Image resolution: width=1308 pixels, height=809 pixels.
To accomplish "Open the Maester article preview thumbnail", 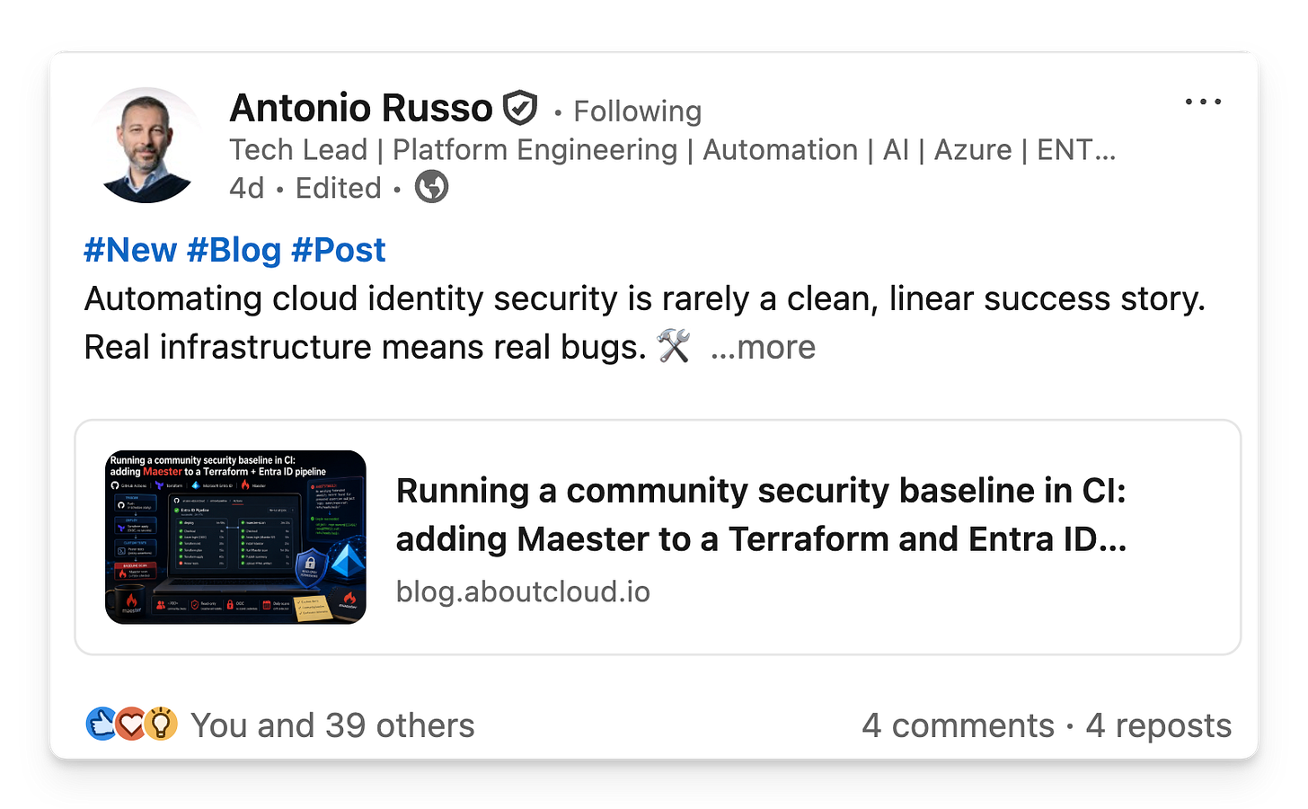I will tap(235, 538).
